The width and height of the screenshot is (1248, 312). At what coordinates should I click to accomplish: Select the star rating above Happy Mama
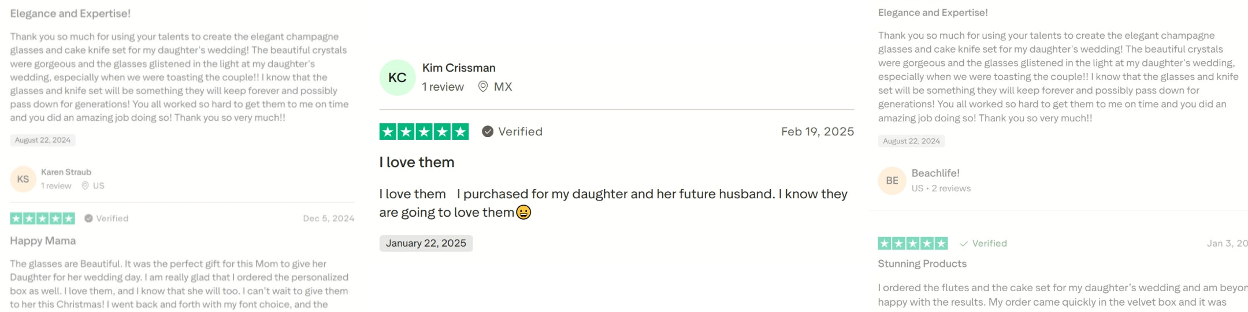click(42, 218)
